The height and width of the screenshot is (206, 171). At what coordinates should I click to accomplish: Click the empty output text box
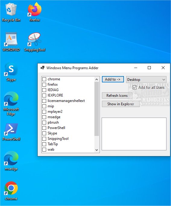pos(134,134)
